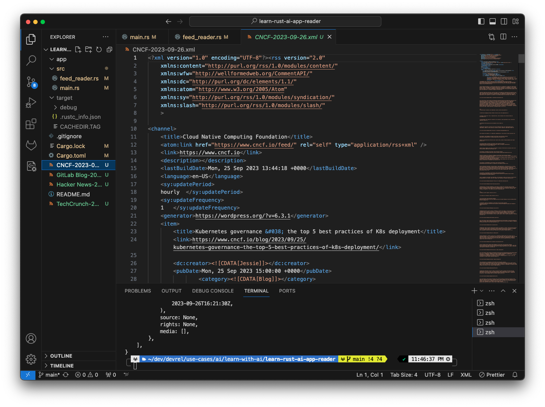Screen dimensions: 545x407
Task: Click the main* branch indicator in status bar
Action: click(50, 375)
